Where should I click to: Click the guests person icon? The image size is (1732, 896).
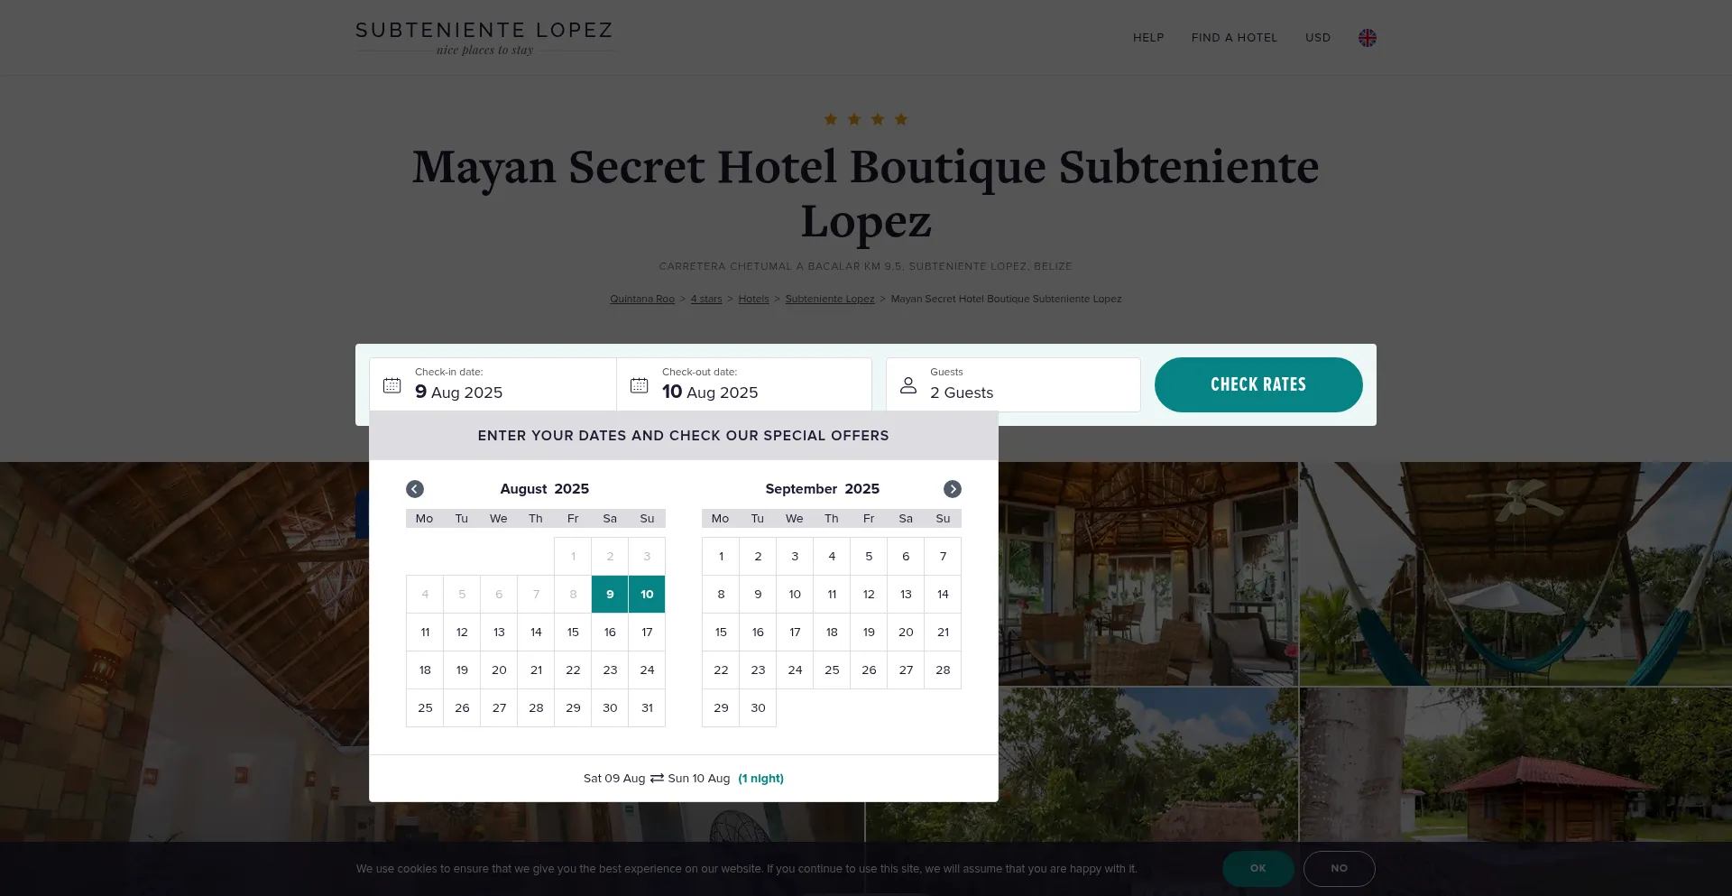point(908,385)
